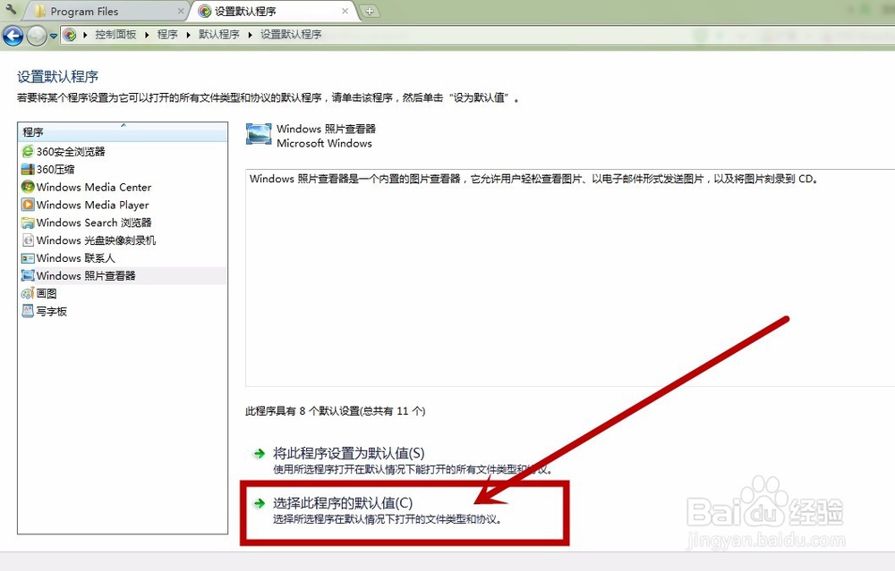Click the 360压缩 program icon
Image resolution: width=895 pixels, height=571 pixels.
click(28, 169)
